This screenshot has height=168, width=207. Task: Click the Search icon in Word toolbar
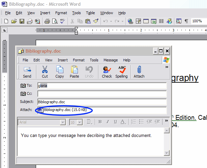[37, 21]
